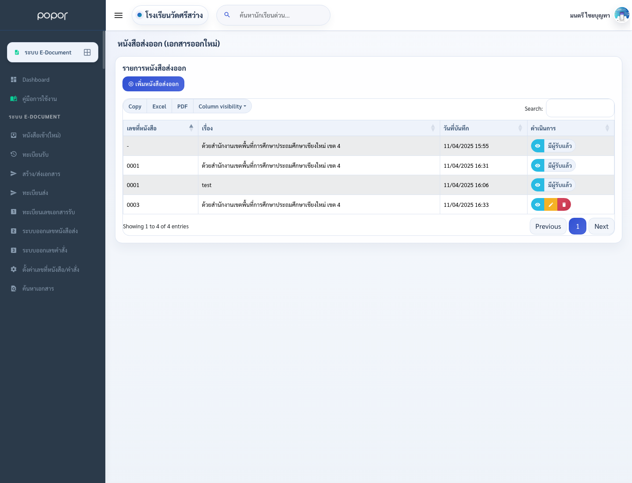Sort by the วันที่บันทึก column header
Viewport: 632px width, 483px height.
pos(483,128)
